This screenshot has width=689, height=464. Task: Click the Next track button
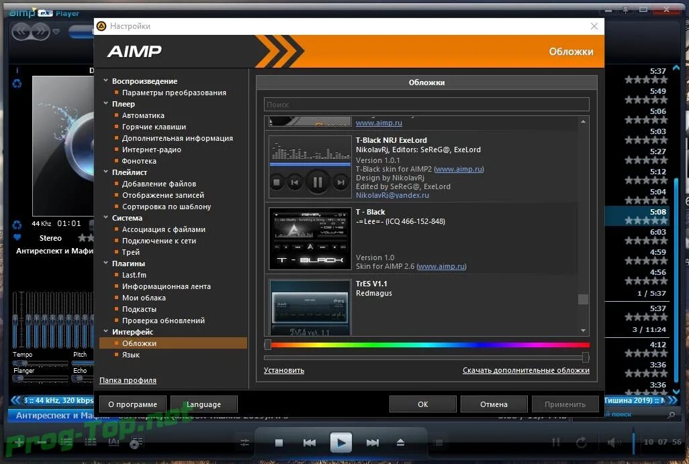pyautogui.click(x=373, y=443)
